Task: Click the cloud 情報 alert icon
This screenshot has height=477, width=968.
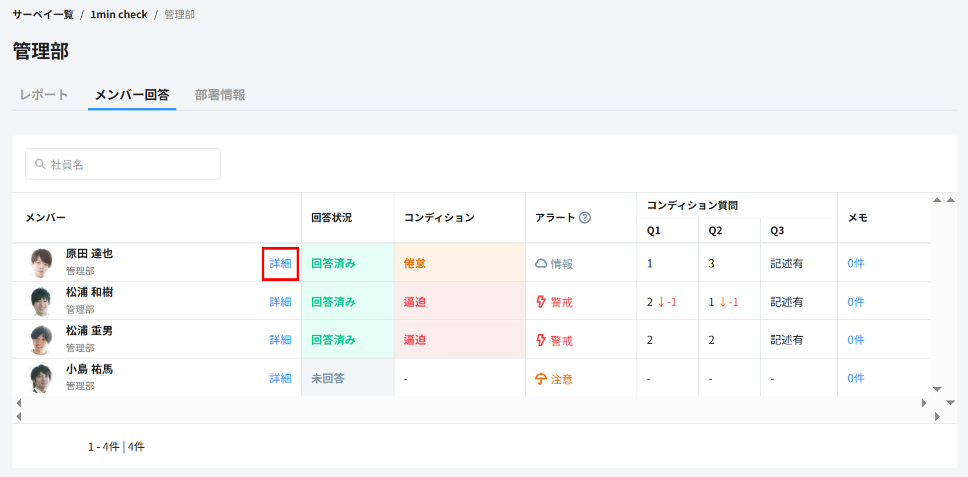Action: [541, 263]
